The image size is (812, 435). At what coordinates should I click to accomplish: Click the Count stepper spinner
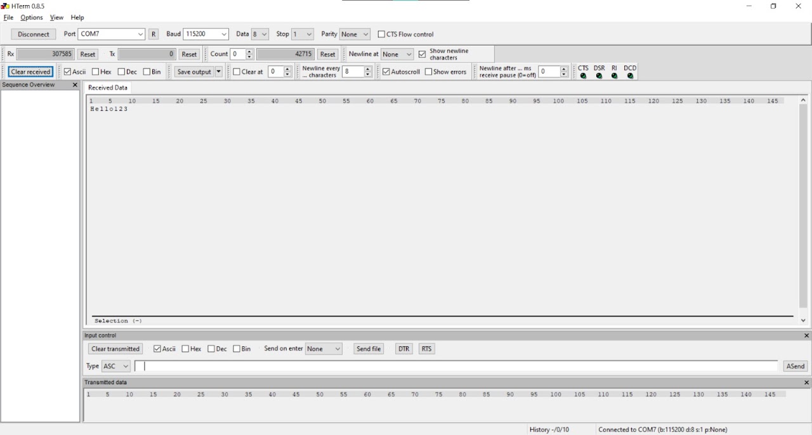point(249,54)
